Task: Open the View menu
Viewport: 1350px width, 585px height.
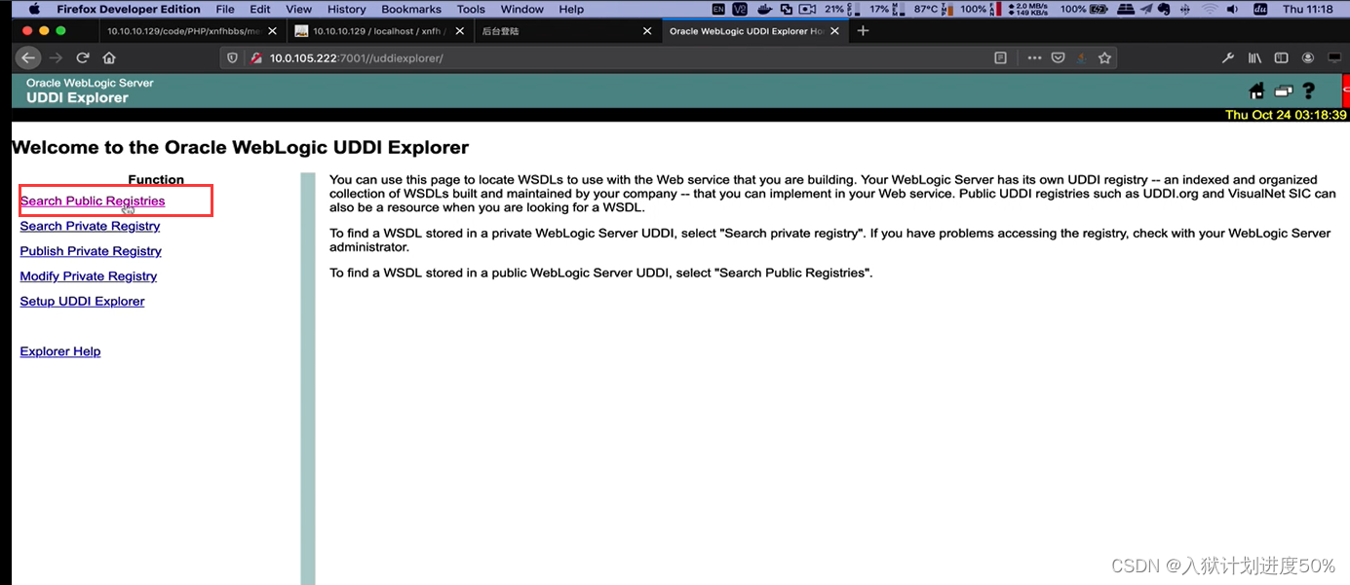Action: tap(299, 9)
